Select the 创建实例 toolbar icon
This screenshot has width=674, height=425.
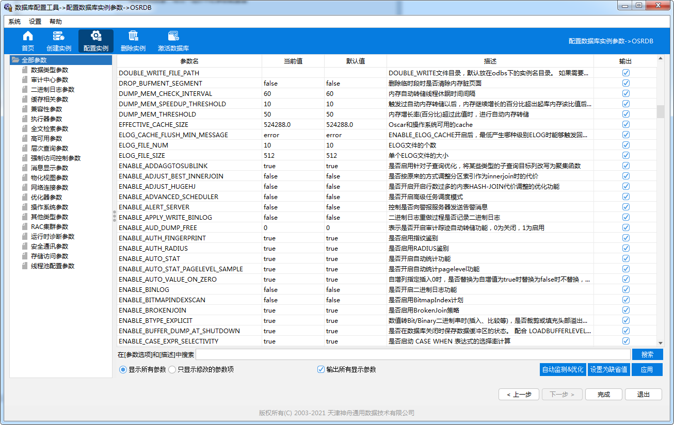click(x=59, y=40)
